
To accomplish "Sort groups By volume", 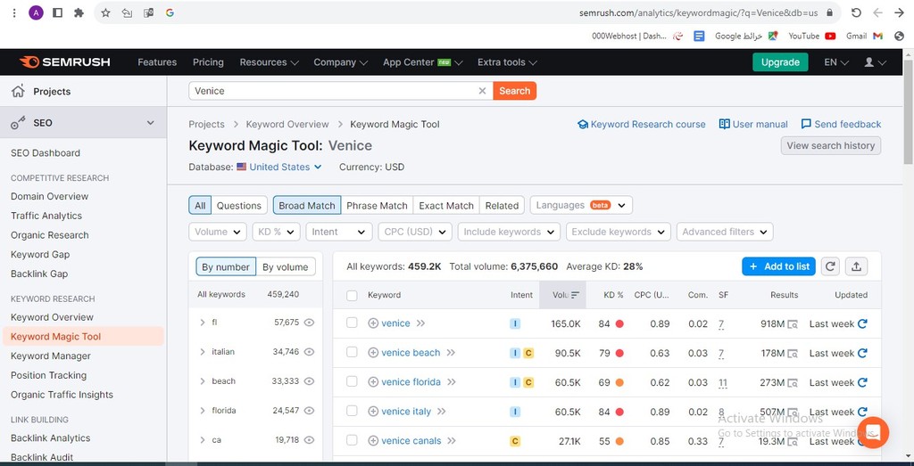I will click(285, 267).
